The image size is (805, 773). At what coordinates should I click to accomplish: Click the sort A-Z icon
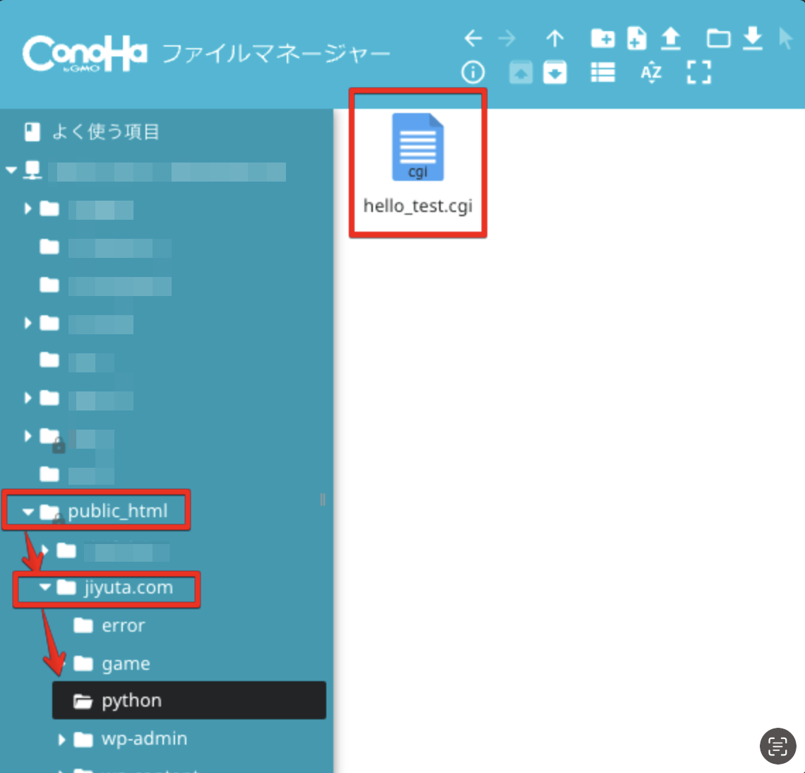pos(651,71)
